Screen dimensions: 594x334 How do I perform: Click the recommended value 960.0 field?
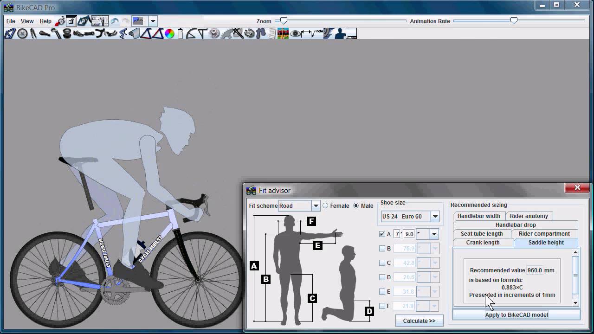534,270
